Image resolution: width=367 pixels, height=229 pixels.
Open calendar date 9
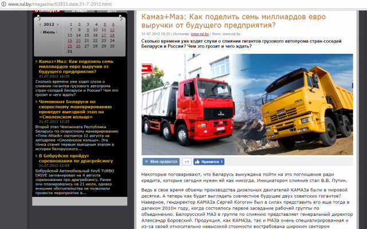[88, 30]
